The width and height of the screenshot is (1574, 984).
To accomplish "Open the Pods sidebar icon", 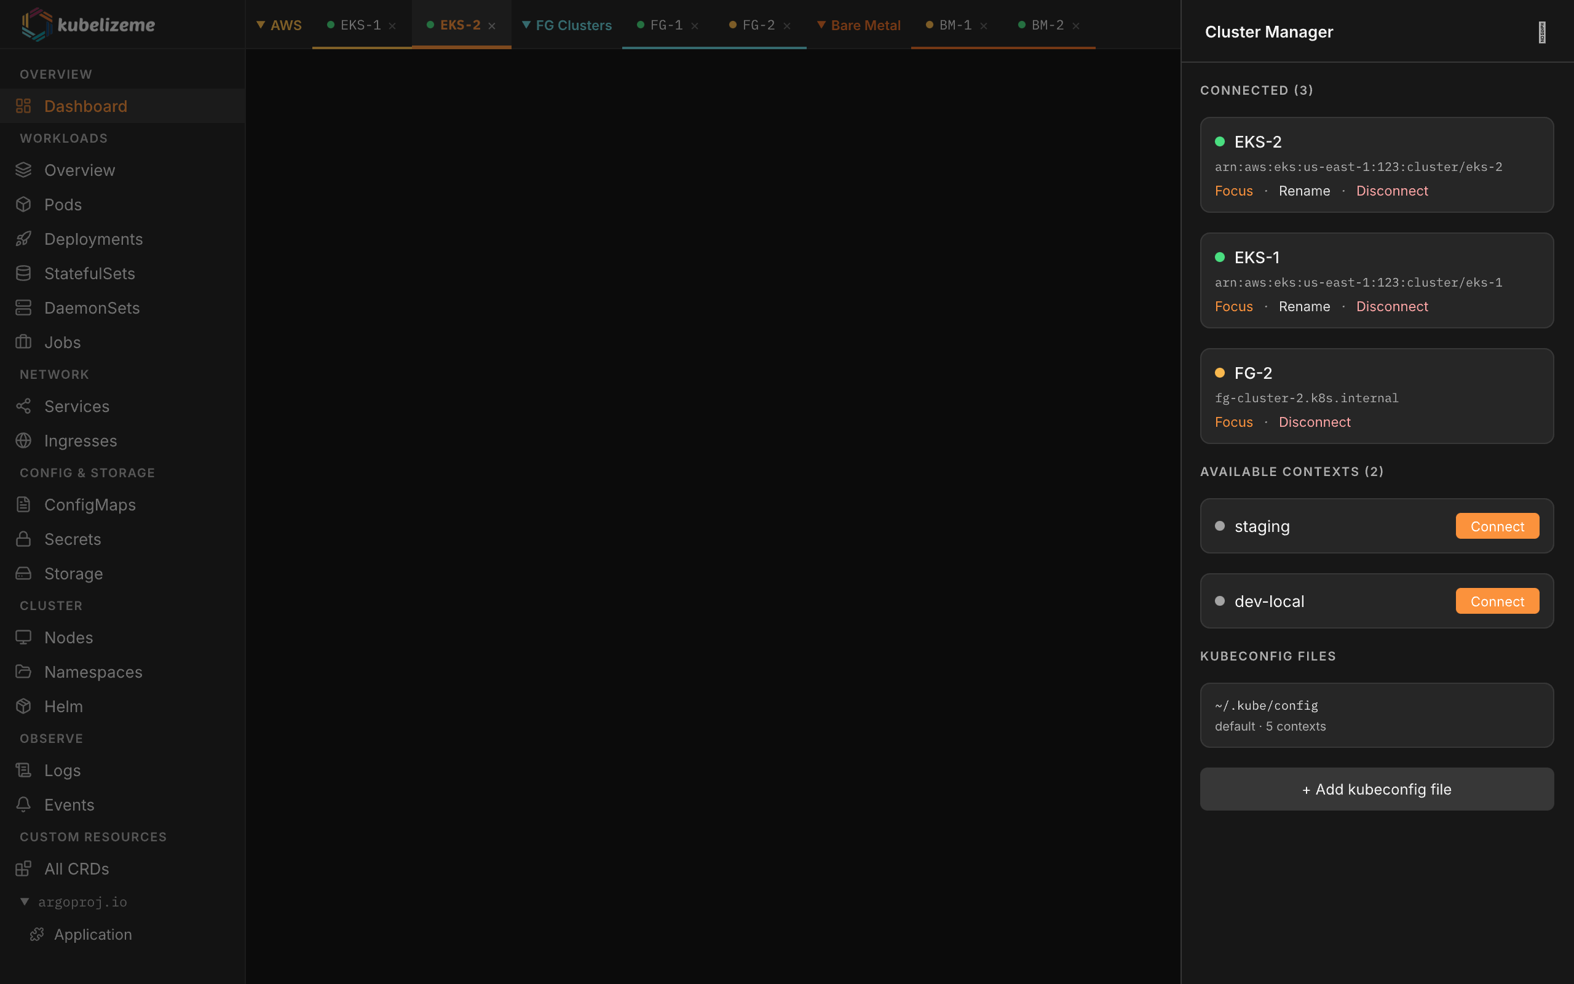I will pos(23,204).
